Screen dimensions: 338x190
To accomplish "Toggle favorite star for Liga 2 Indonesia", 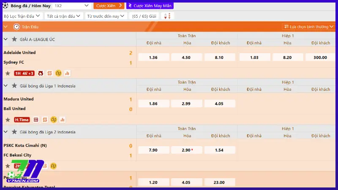I will click(x=14, y=132).
